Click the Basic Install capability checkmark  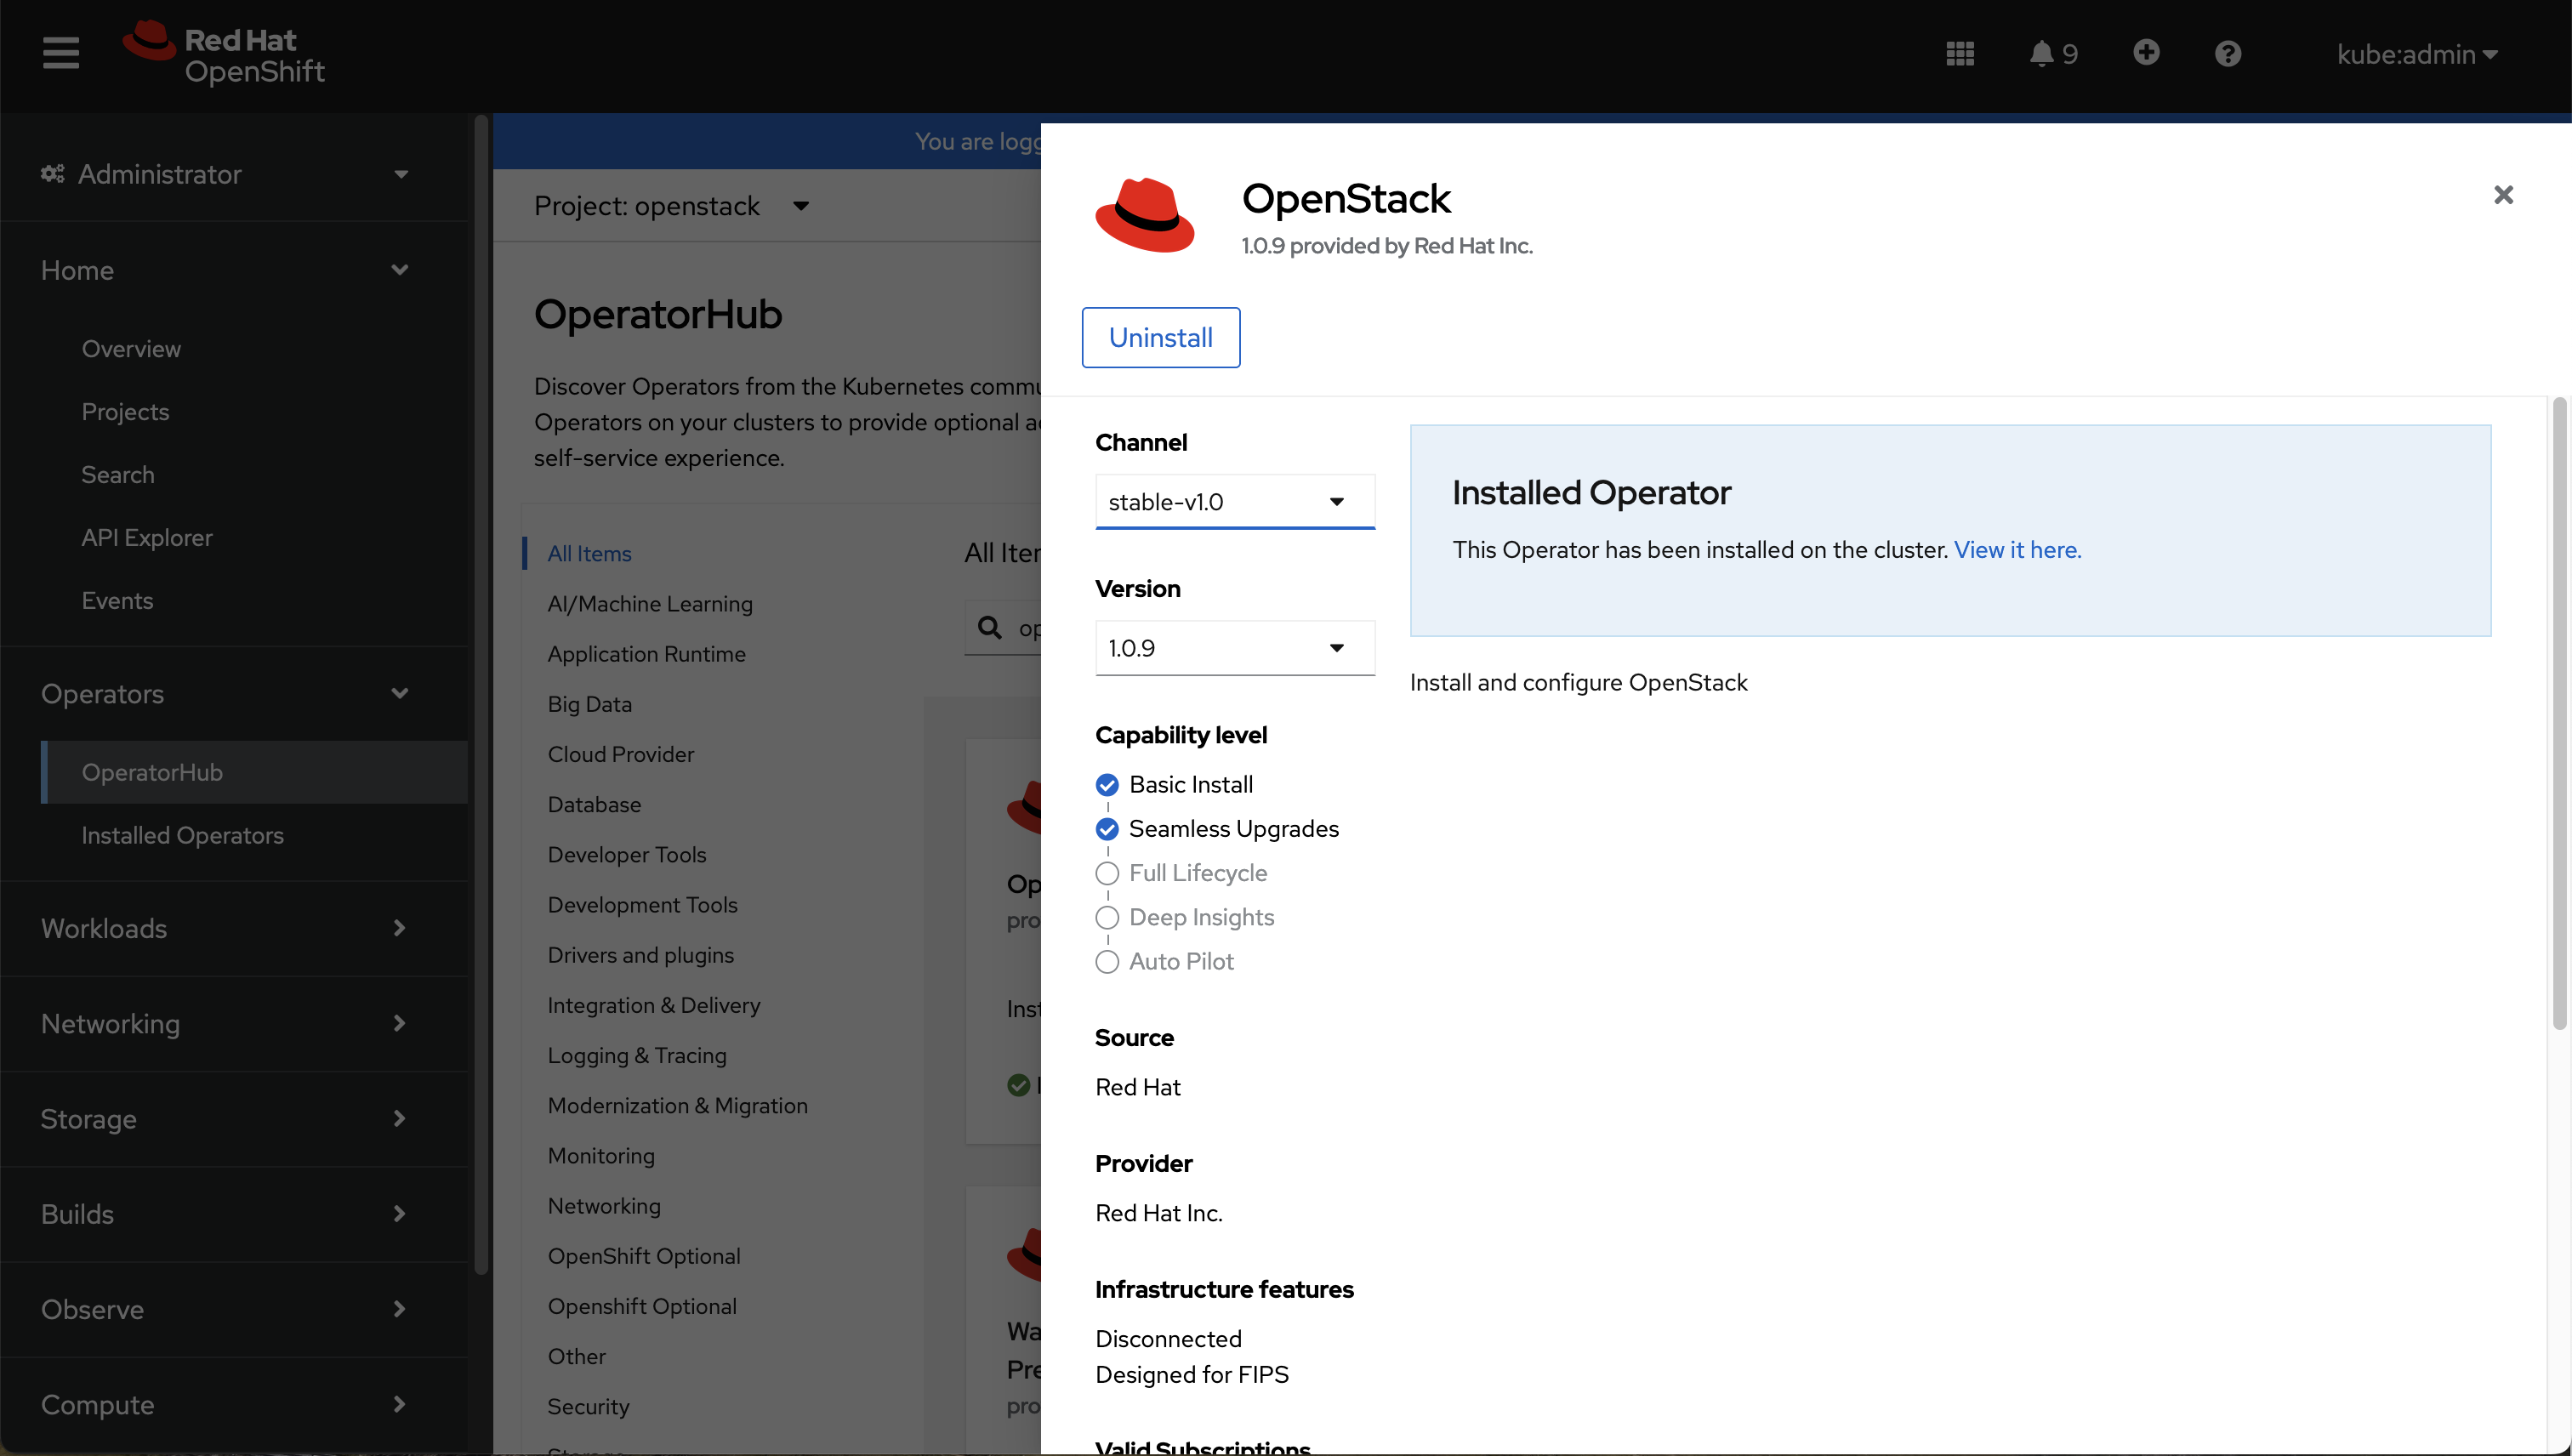coord(1107,785)
